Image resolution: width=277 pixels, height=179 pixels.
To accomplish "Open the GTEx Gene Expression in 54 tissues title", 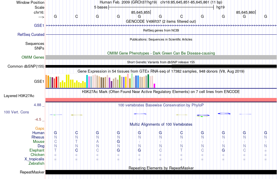I will [161, 71].
